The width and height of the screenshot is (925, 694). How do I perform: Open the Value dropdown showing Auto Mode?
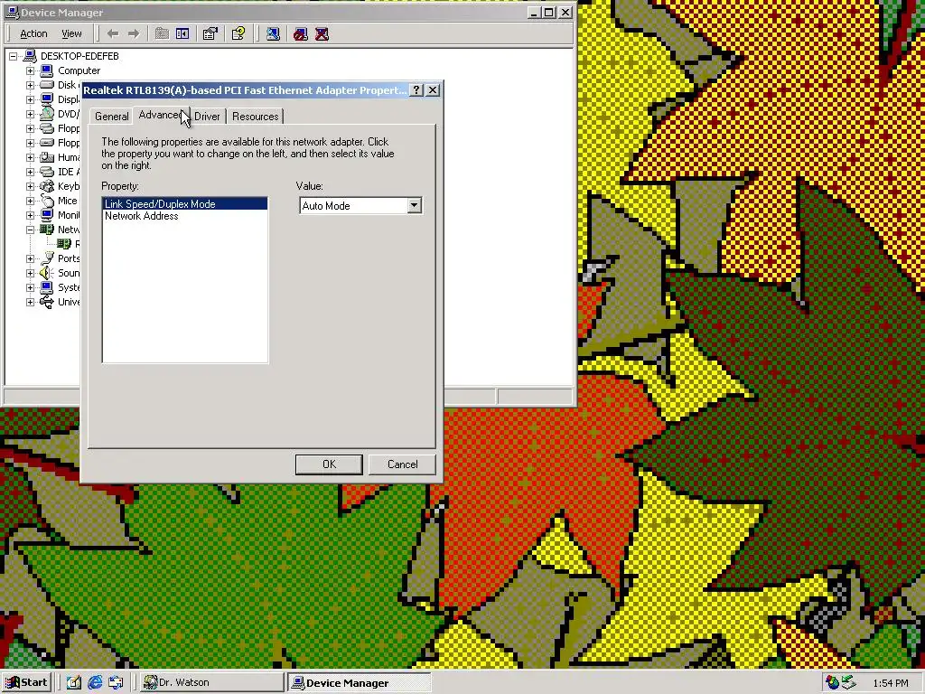pos(414,205)
